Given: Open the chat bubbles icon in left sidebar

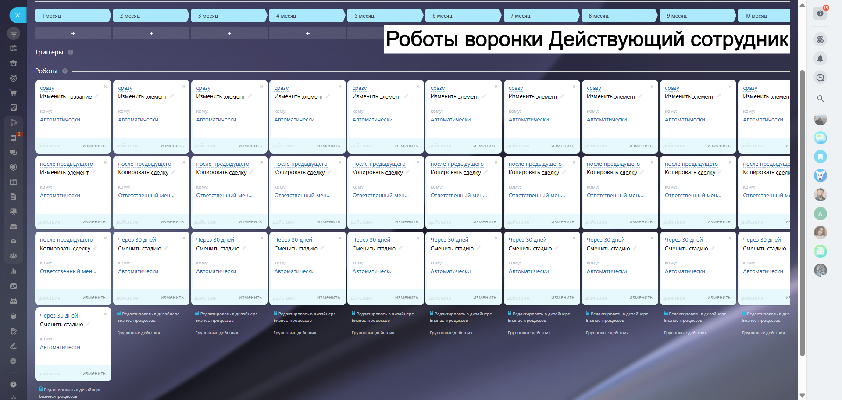Looking at the screenshot, I should click(14, 152).
